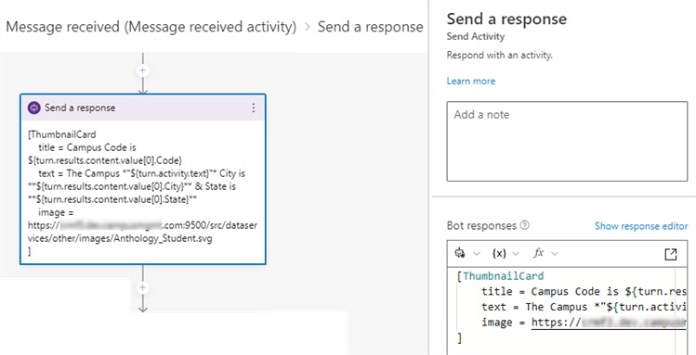
Task: Click the ThumbnailCard line in the code editor
Action: (x=500, y=276)
